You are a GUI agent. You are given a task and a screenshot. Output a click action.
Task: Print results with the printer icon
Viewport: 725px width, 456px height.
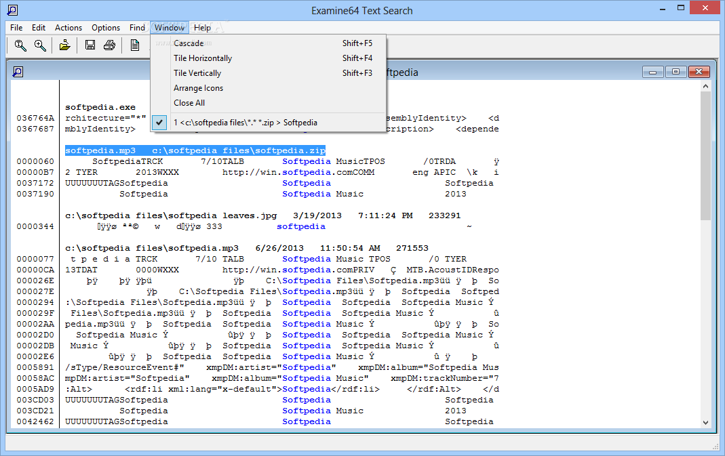pyautogui.click(x=110, y=45)
